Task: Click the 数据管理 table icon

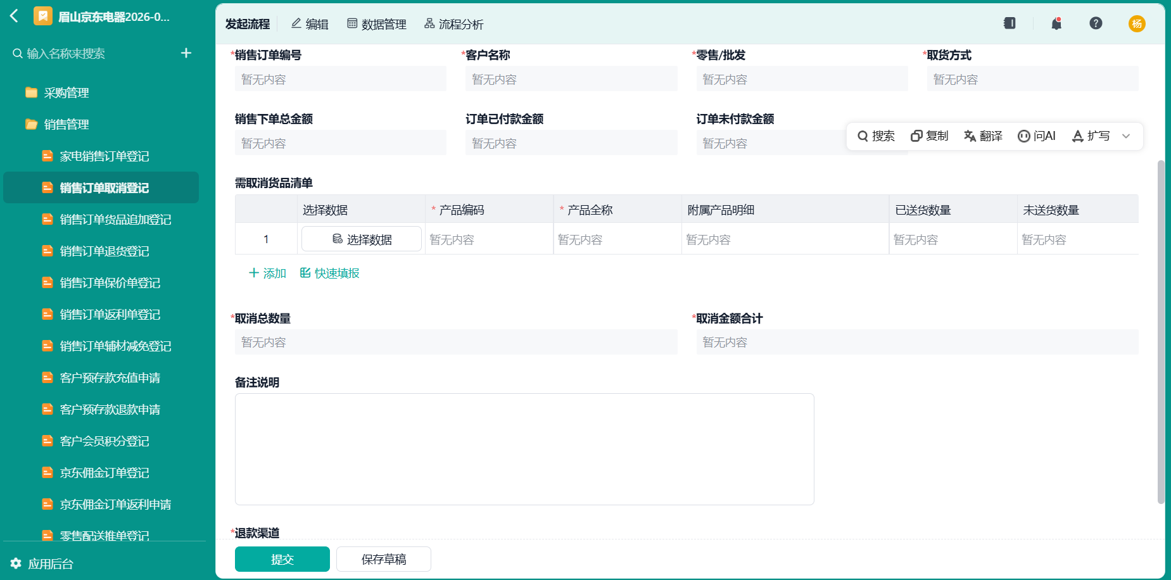Action: pyautogui.click(x=352, y=23)
